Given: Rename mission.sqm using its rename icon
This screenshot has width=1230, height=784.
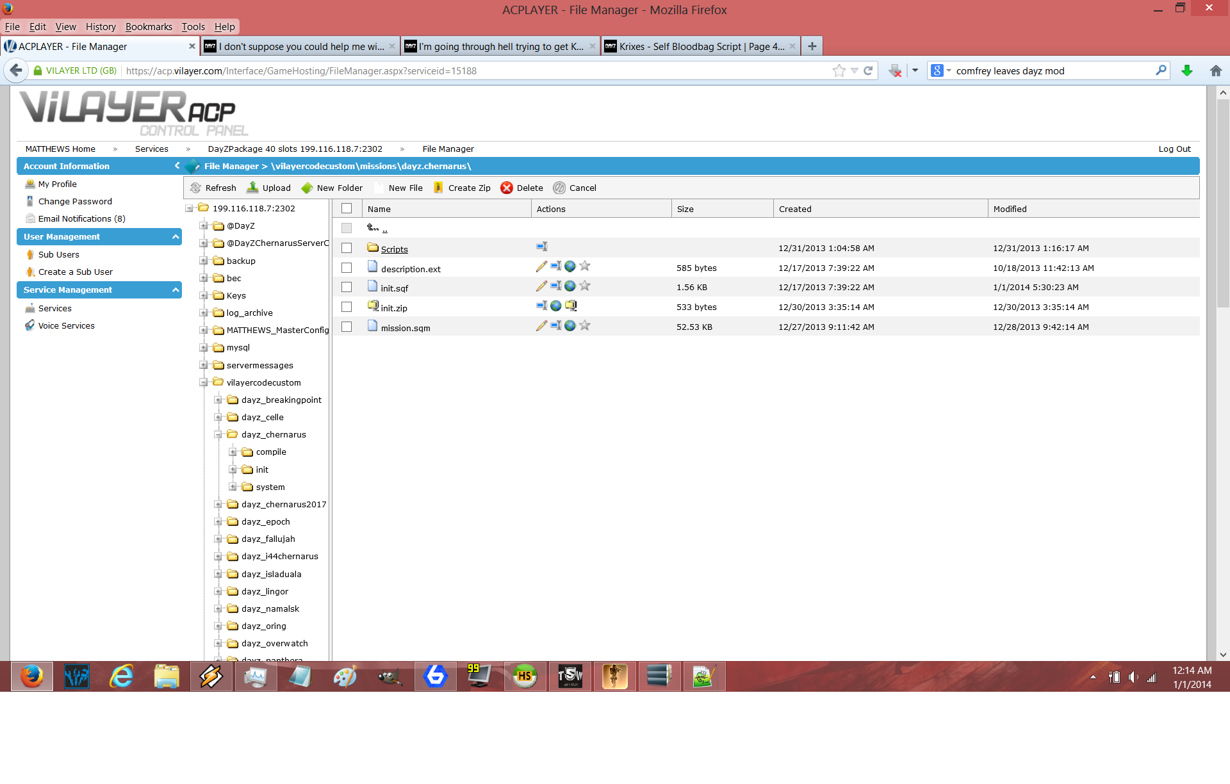Looking at the screenshot, I should coord(555,325).
